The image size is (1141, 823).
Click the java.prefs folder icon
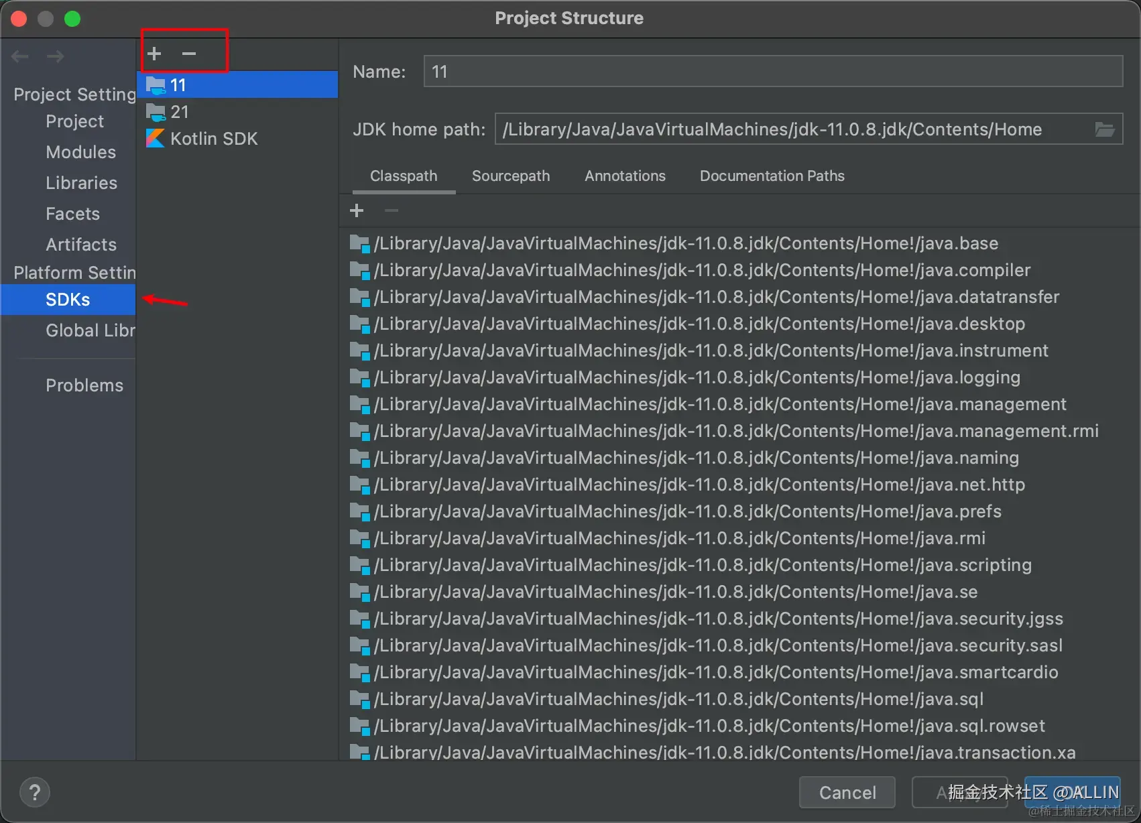359,512
